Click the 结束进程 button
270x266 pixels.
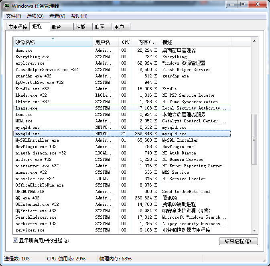click(238, 241)
